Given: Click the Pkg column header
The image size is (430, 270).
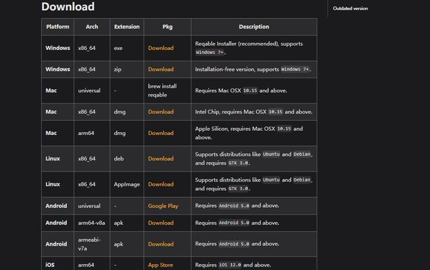Looking at the screenshot, I should click(x=167, y=27).
